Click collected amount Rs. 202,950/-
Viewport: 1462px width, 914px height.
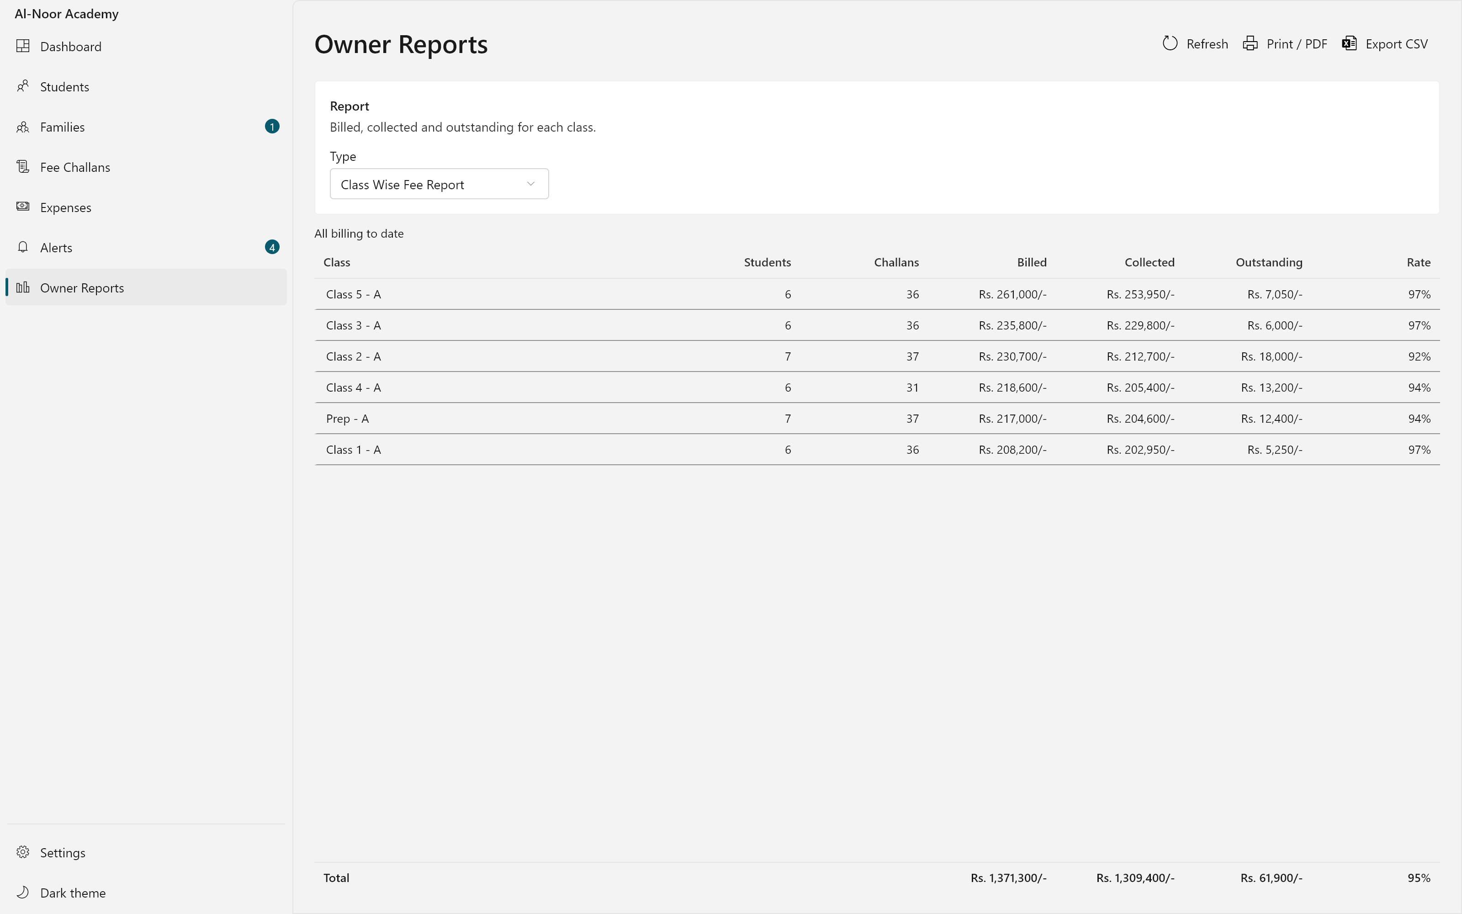point(1141,450)
